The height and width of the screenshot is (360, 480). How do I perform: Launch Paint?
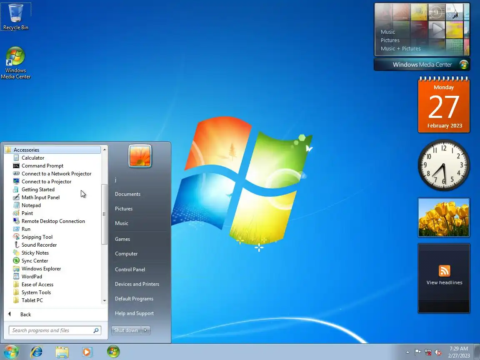tap(27, 213)
